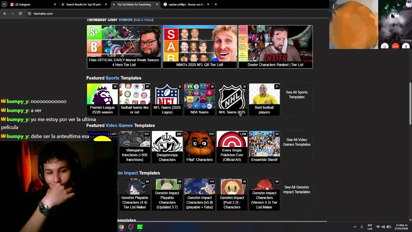Open the football teams like or not template
Viewport: 412px width, 232px height.
[135, 99]
